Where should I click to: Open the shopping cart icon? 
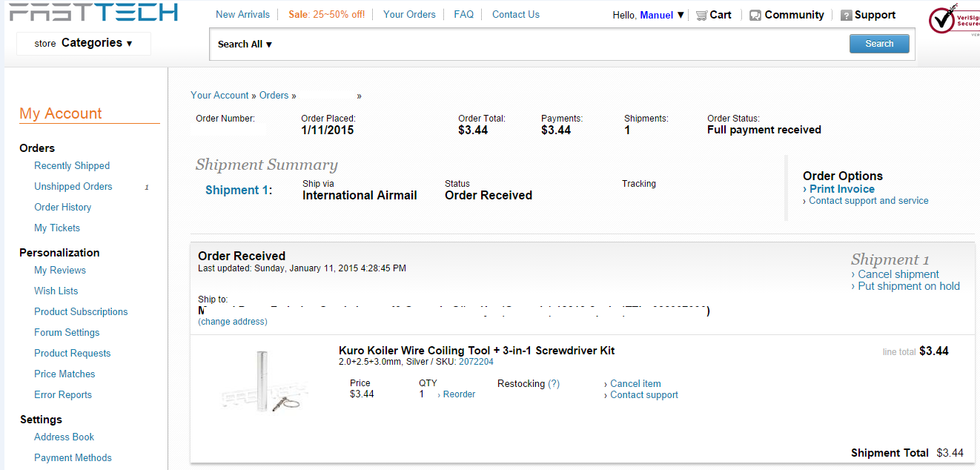coord(701,15)
